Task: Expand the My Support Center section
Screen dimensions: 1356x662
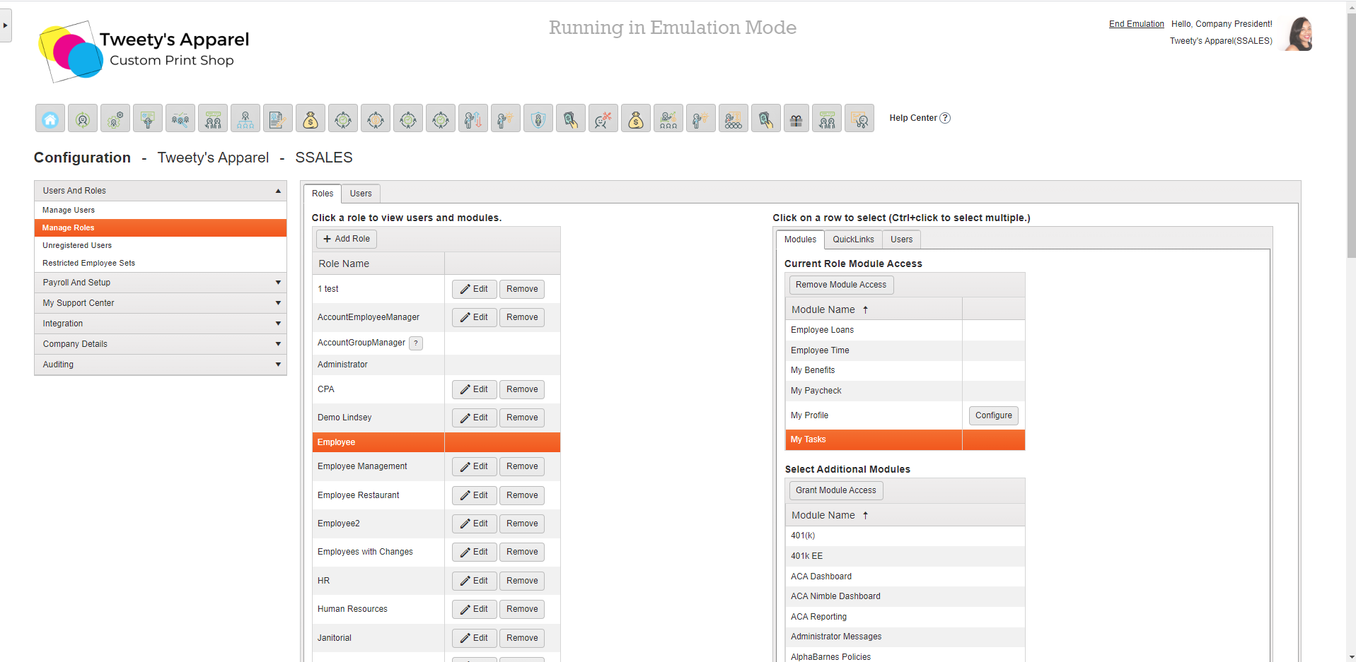Action: point(161,303)
